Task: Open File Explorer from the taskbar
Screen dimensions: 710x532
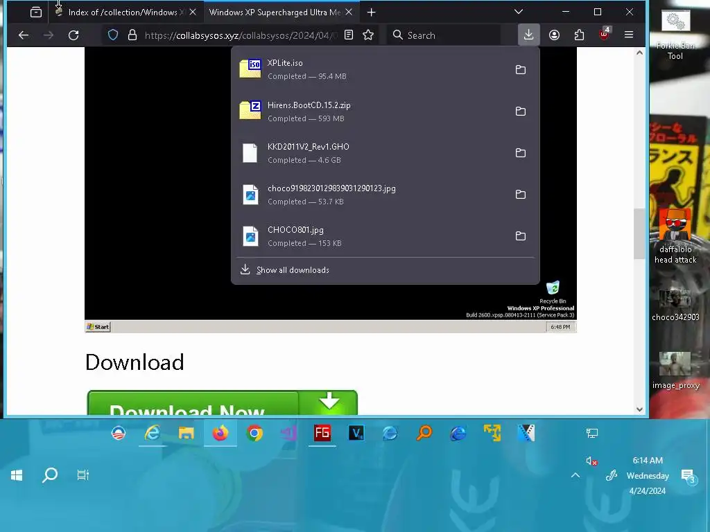Action: pyautogui.click(x=186, y=434)
